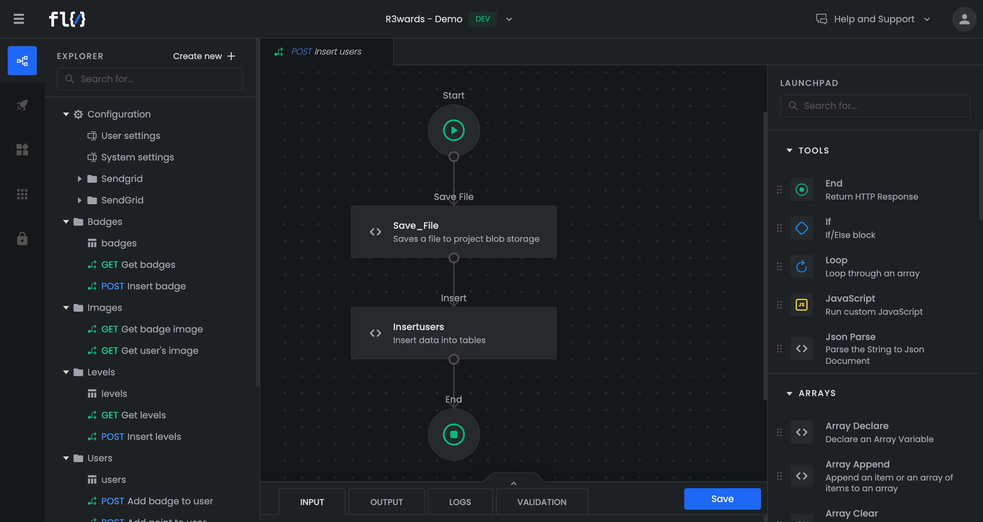Click the Save button
Image resolution: width=983 pixels, height=522 pixels.
(x=723, y=499)
